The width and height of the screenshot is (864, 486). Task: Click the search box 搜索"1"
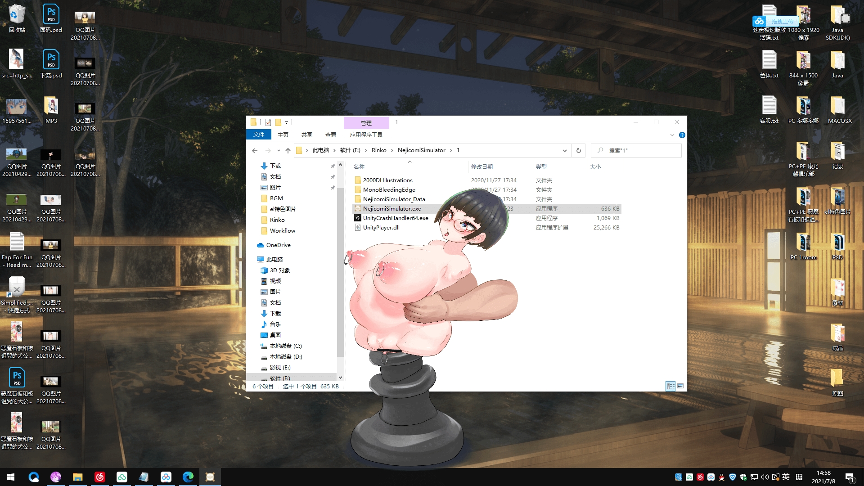point(636,151)
